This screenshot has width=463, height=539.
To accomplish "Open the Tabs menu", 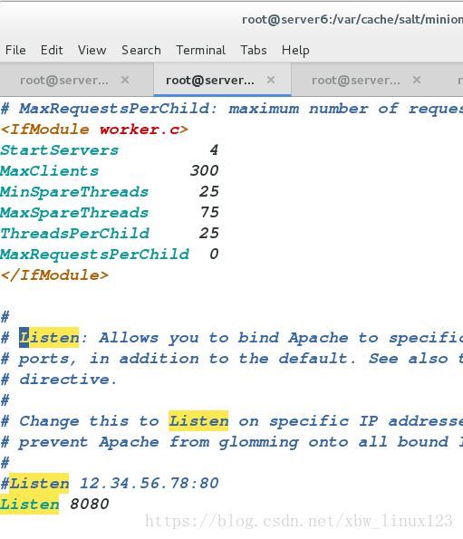I will pos(254,50).
